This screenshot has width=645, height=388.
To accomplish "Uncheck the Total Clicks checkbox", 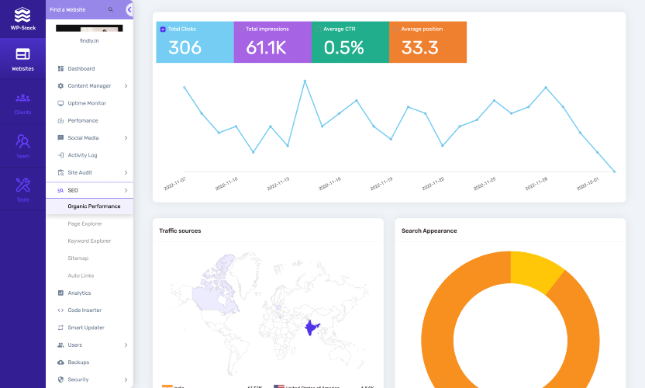I will [163, 29].
